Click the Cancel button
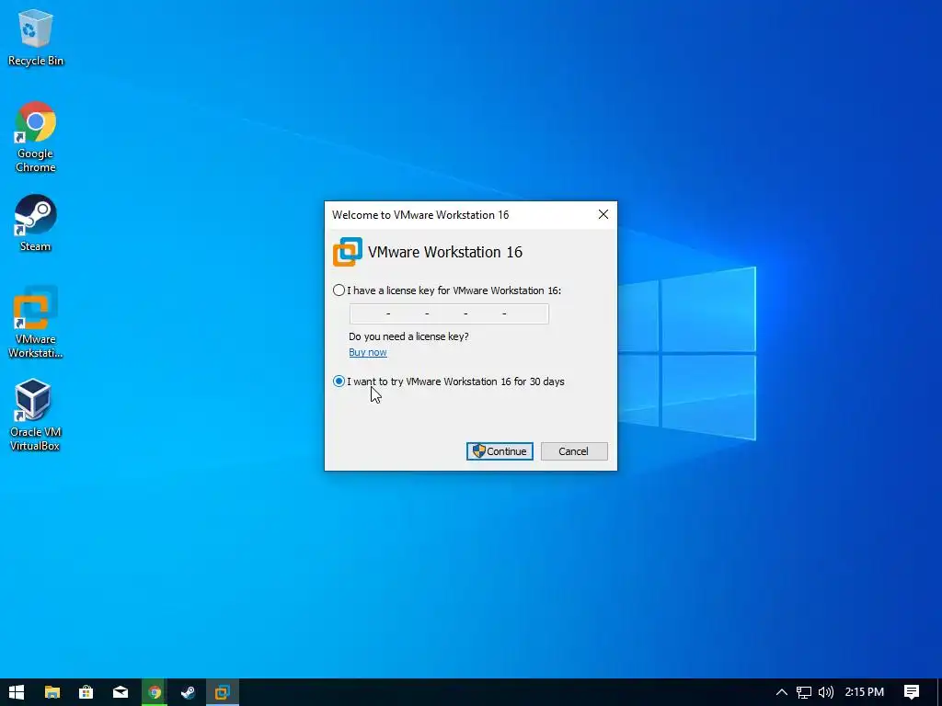 [574, 451]
